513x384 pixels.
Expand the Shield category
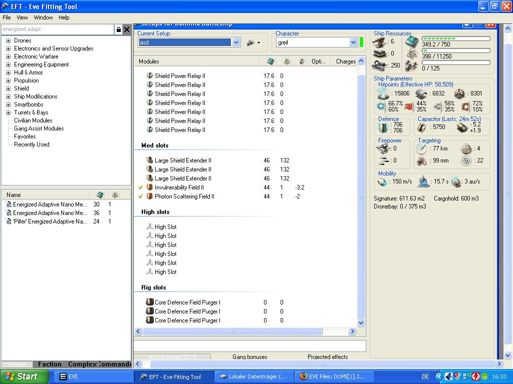(8, 89)
